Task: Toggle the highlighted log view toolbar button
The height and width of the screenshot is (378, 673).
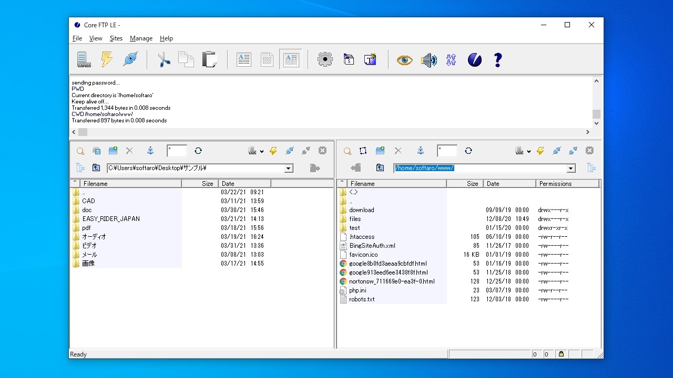Action: pyautogui.click(x=291, y=60)
